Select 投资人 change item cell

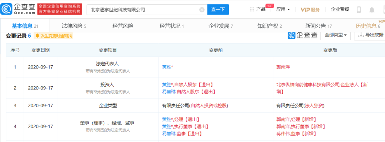pyautogui.click(x=108, y=88)
